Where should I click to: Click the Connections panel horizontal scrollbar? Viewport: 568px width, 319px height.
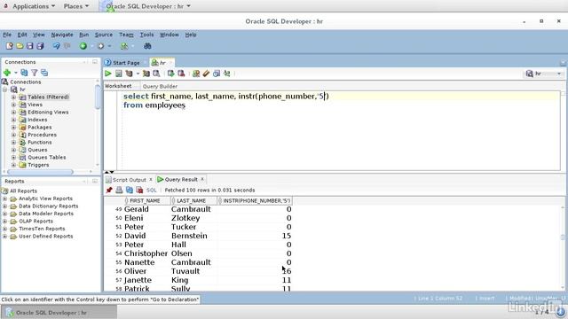40,172
